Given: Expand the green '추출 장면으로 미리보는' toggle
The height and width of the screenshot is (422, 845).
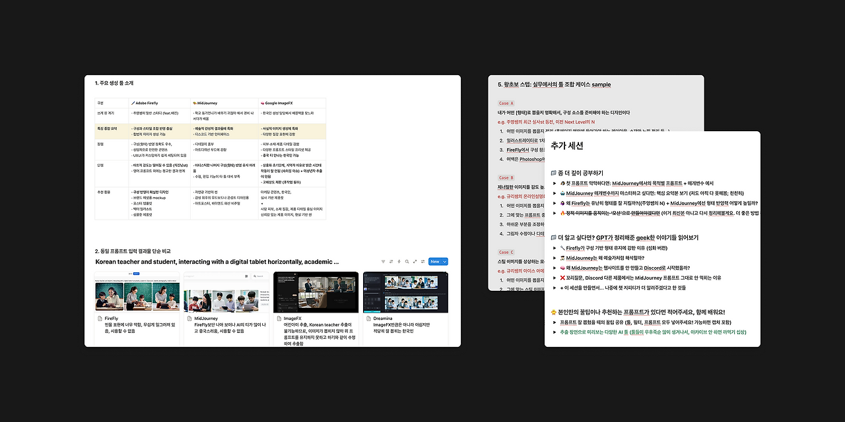Looking at the screenshot, I should click(x=554, y=332).
